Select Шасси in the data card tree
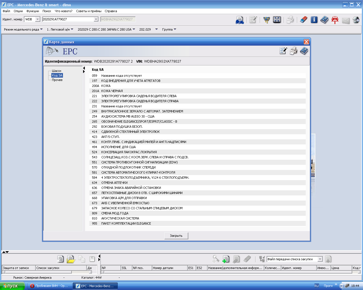The height and width of the screenshot is (290, 363). [x=56, y=71]
